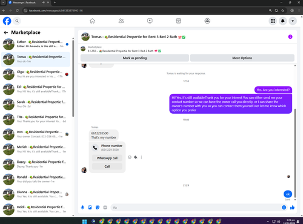
Task: Click Tomas's profile picture in chat header
Action: (85, 37)
